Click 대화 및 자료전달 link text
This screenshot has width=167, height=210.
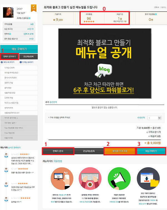point(85,202)
